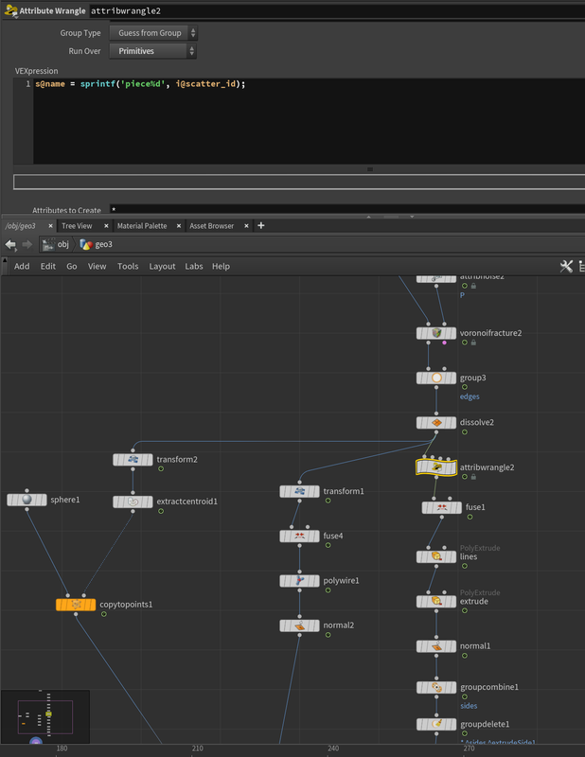The width and height of the screenshot is (585, 757).
Task: Click the Attributes to Create field
Action: (x=347, y=209)
